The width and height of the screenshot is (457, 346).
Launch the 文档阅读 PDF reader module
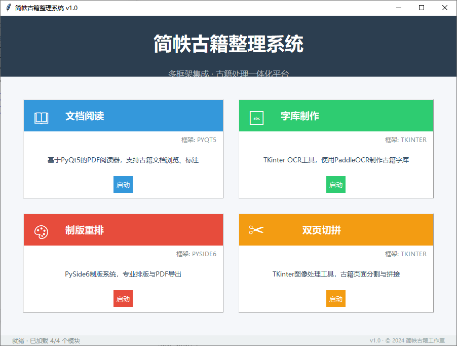[x=123, y=184]
